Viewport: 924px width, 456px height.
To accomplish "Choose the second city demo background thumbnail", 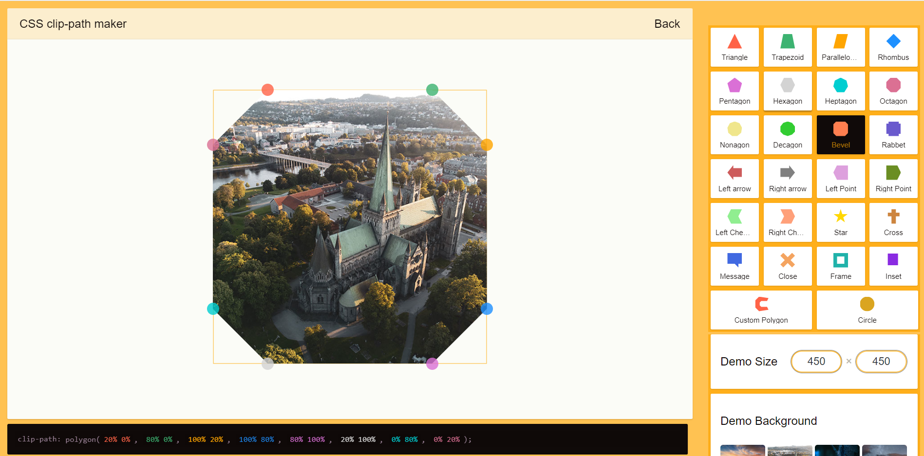I will coord(790,450).
